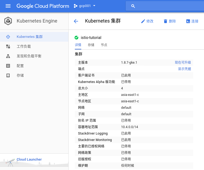The image size is (204, 170).
Task: Click the Kubernetes Engine hexagon logo
Action: pos(8,21)
